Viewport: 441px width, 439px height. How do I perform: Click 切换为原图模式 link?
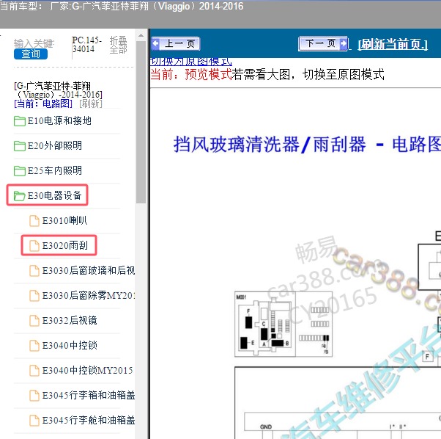point(190,62)
